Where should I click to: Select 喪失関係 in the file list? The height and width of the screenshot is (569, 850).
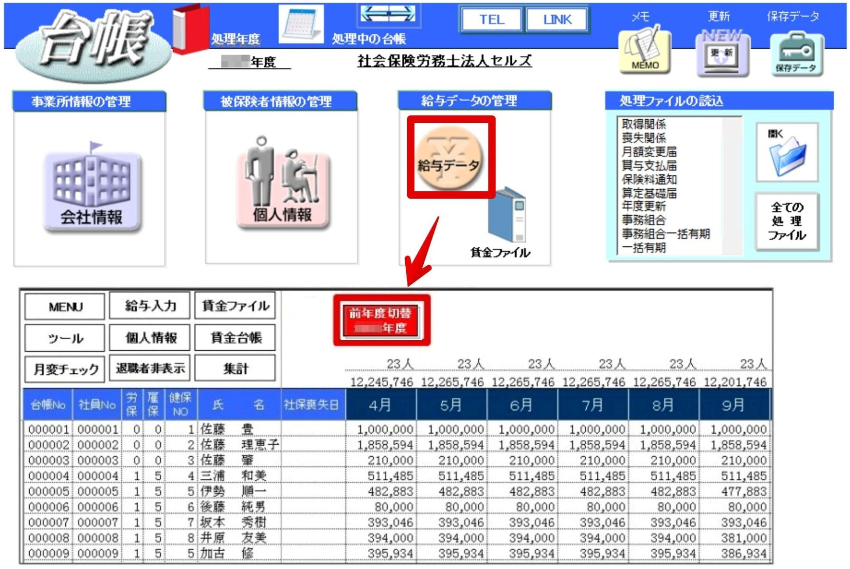click(643, 138)
